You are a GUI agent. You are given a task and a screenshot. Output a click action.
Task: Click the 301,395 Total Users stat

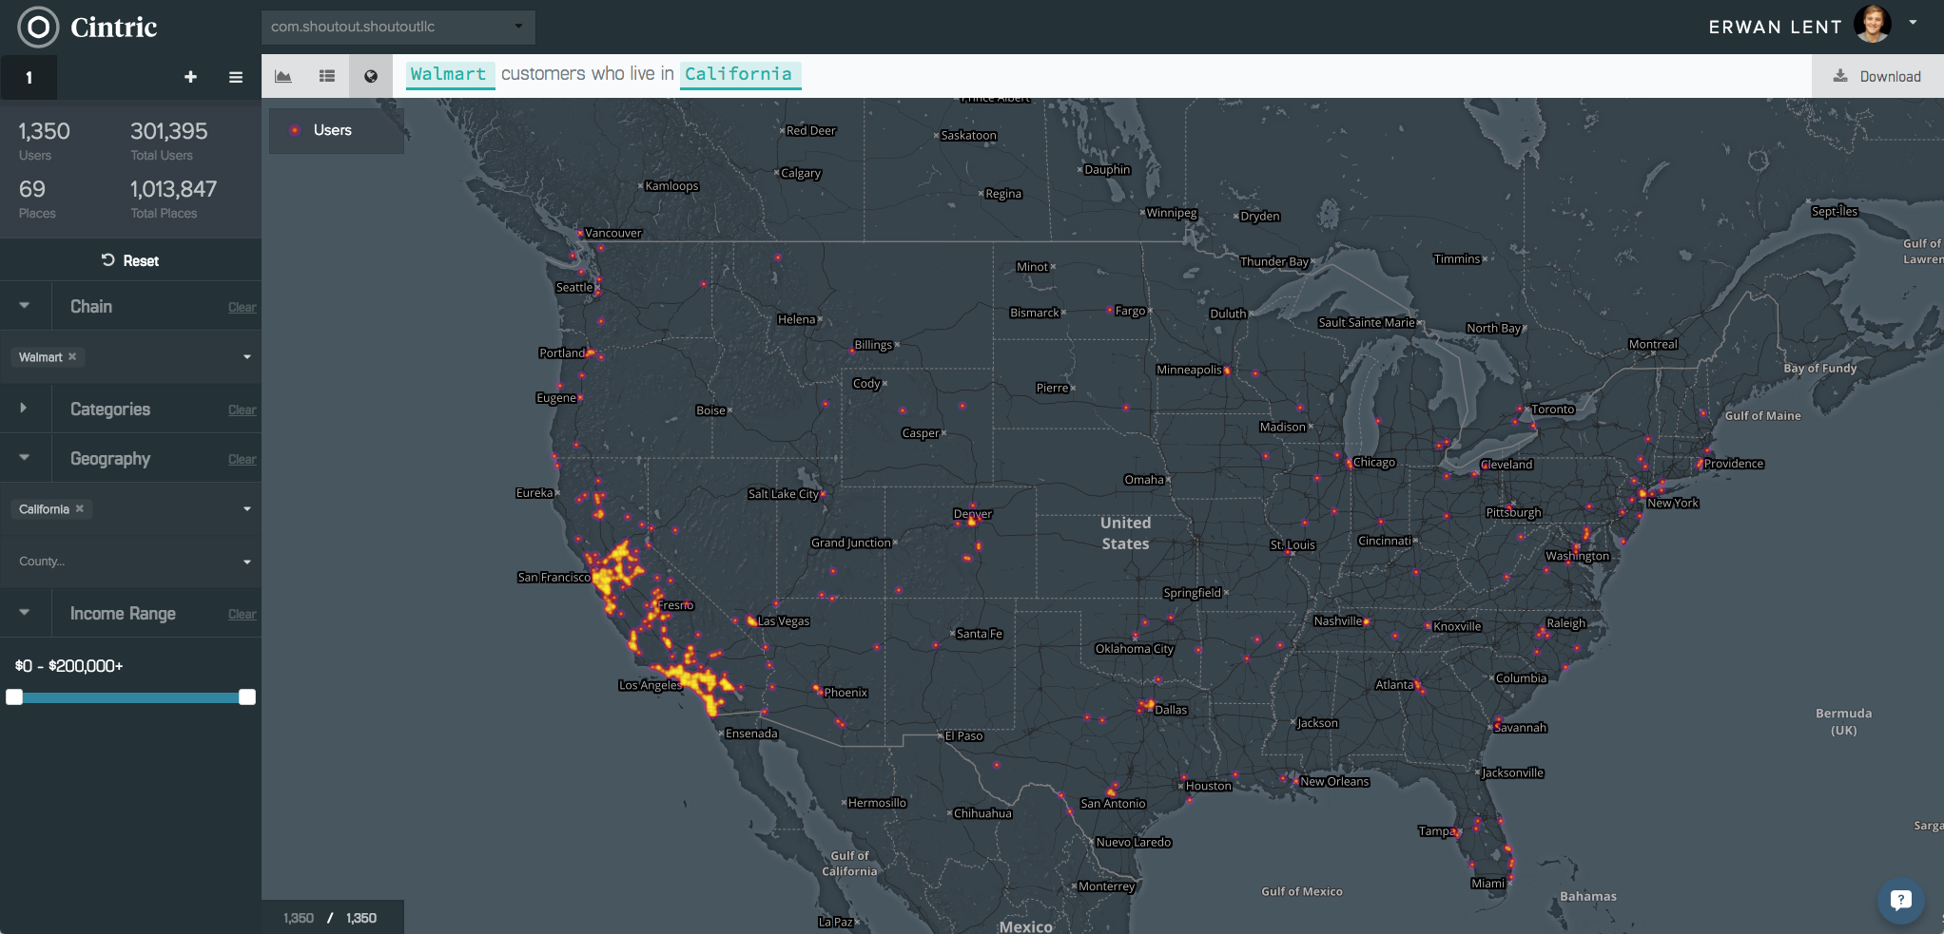[x=168, y=131]
